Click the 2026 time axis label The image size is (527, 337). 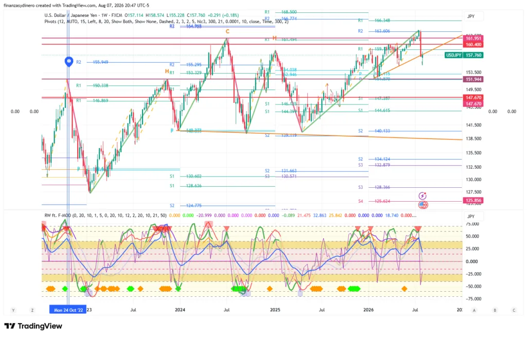[368, 310]
